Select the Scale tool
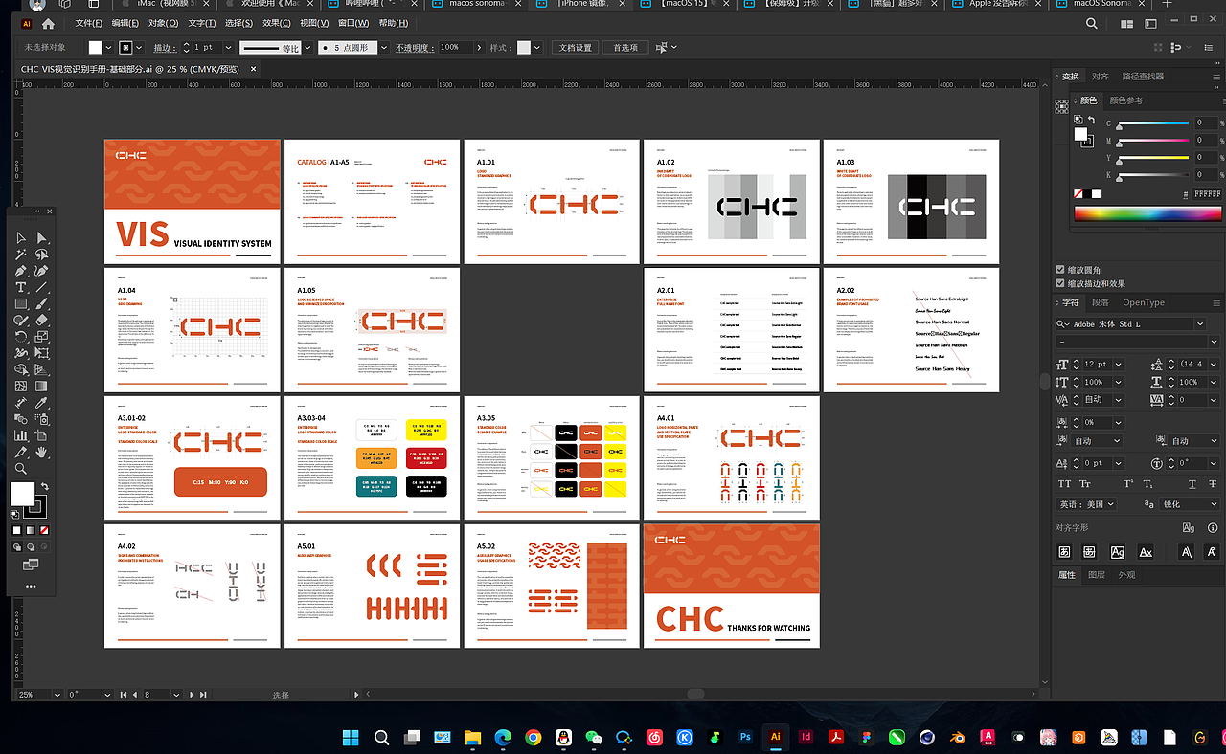Image resolution: width=1226 pixels, height=754 pixels. pos(42,337)
